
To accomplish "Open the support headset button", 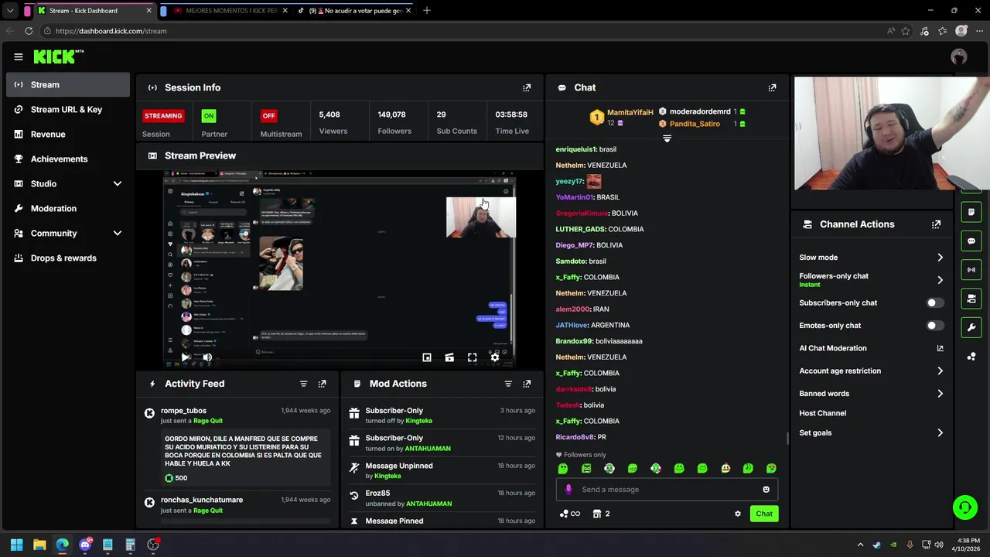I will (964, 507).
